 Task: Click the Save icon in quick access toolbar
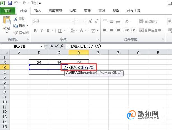tap(10, 3)
